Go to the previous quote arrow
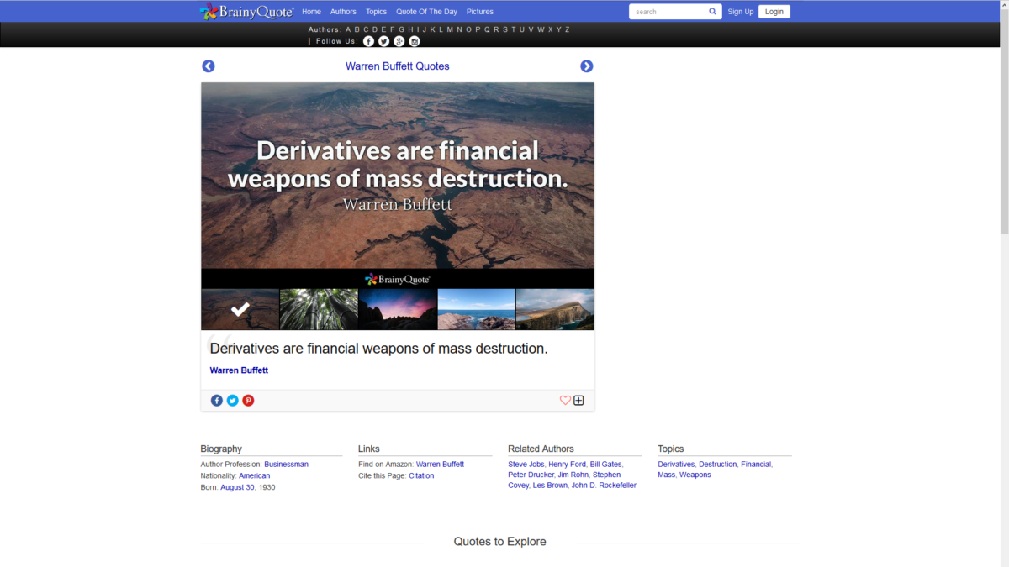 pyautogui.click(x=209, y=66)
